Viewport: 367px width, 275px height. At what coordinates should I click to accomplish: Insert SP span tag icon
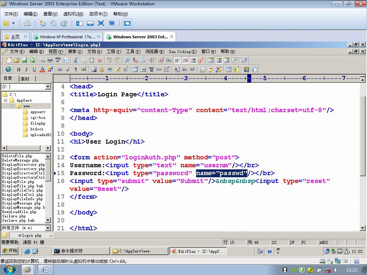(x=192, y=69)
